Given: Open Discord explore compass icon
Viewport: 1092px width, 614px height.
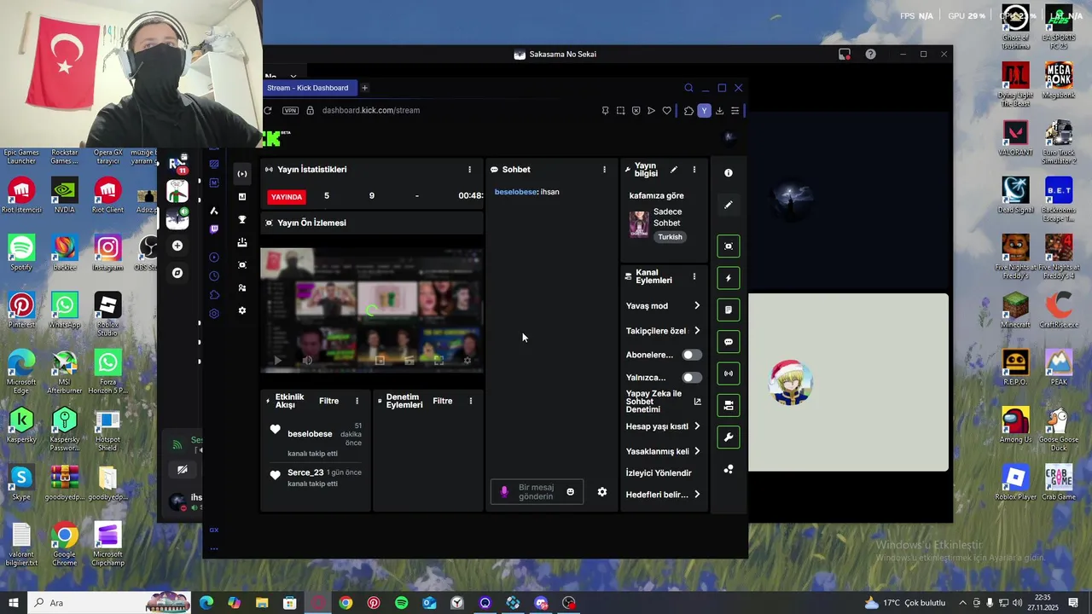Looking at the screenshot, I should pyautogui.click(x=177, y=273).
